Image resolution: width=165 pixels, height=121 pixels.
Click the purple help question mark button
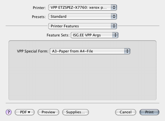tap(8, 112)
